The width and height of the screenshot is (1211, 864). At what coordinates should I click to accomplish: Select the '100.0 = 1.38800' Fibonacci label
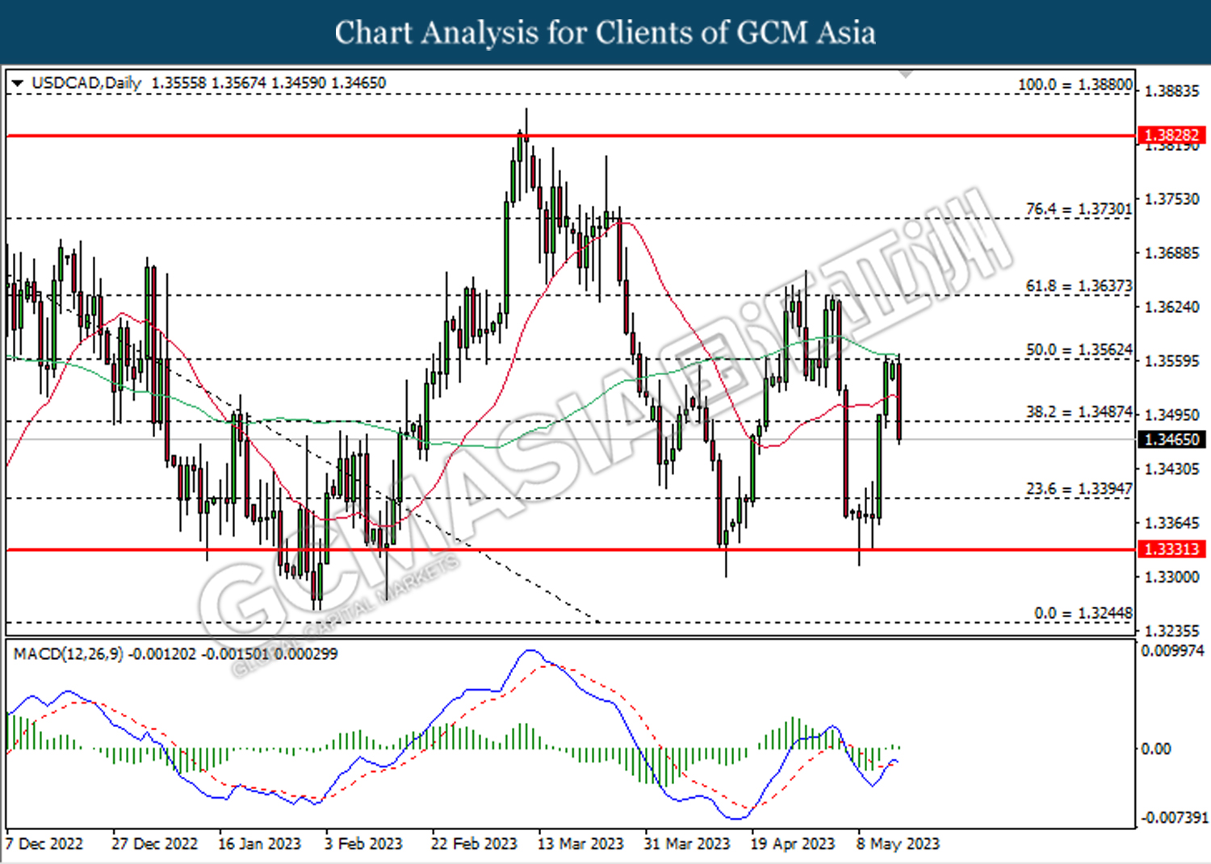coord(1075,85)
